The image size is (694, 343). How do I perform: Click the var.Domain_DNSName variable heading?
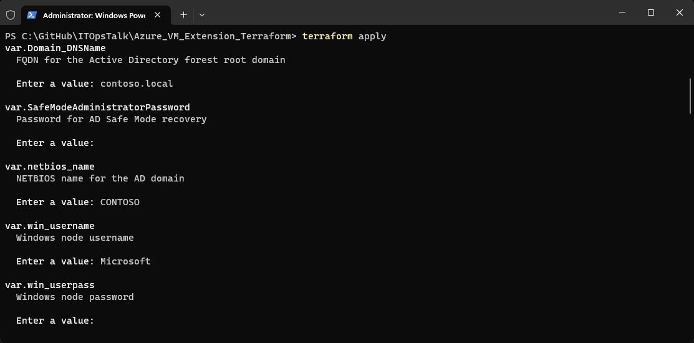[55, 48]
